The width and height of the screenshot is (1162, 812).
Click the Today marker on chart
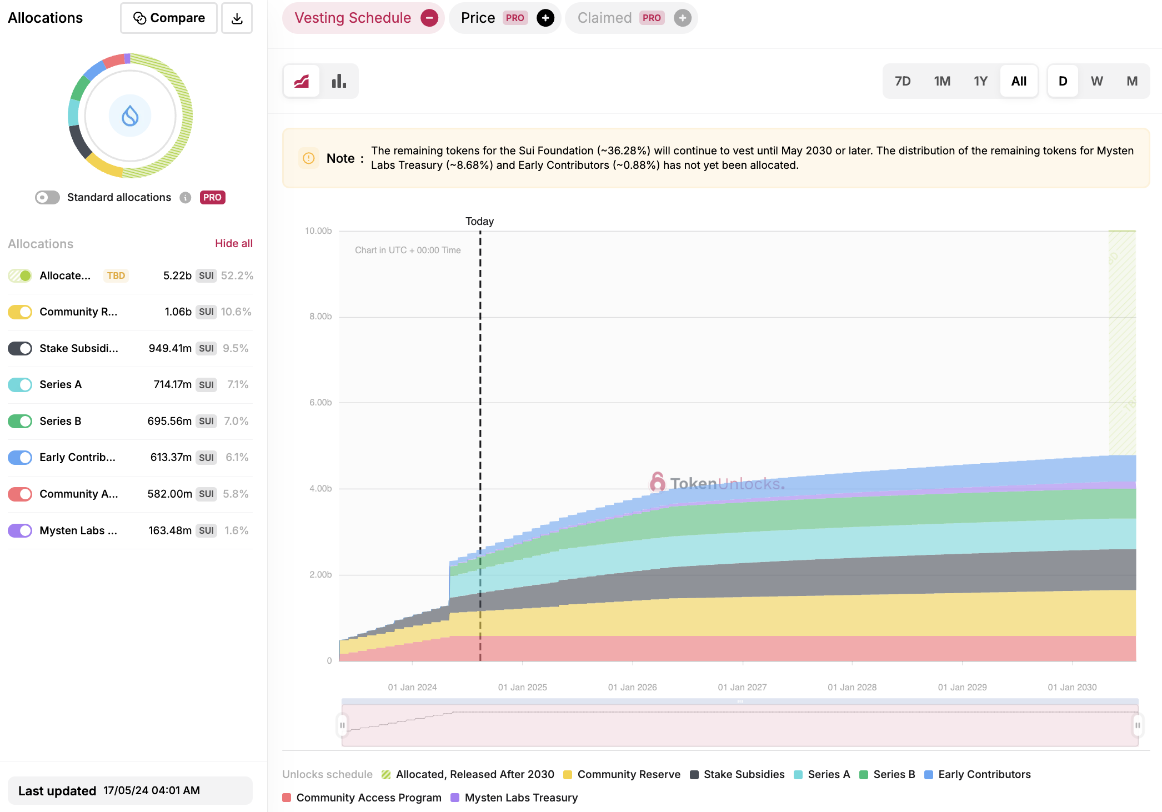tap(479, 222)
